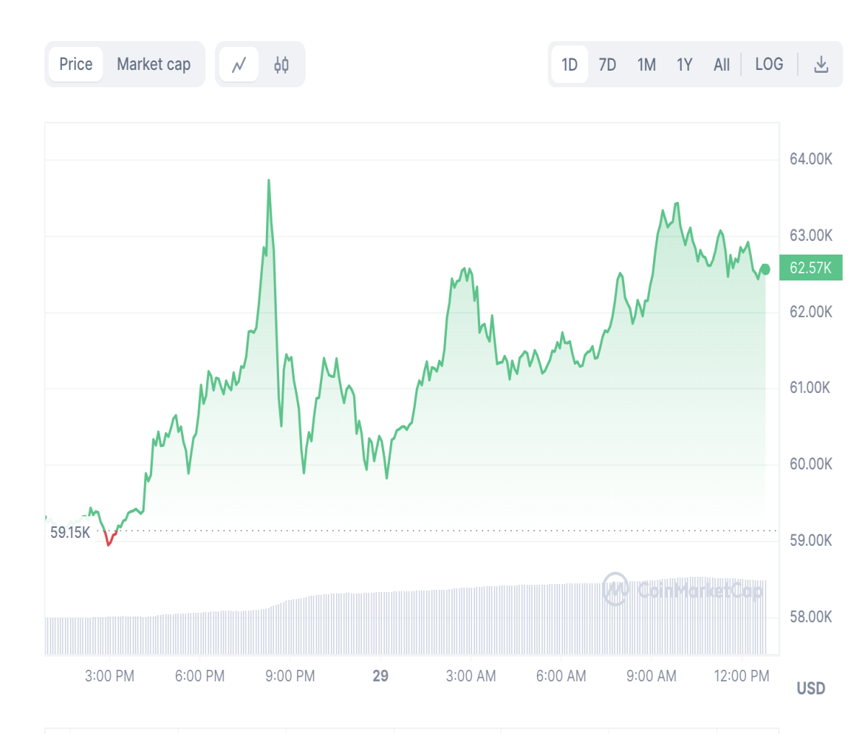Toggle the LOG scale option
This screenshot has width=865, height=734.
[769, 64]
